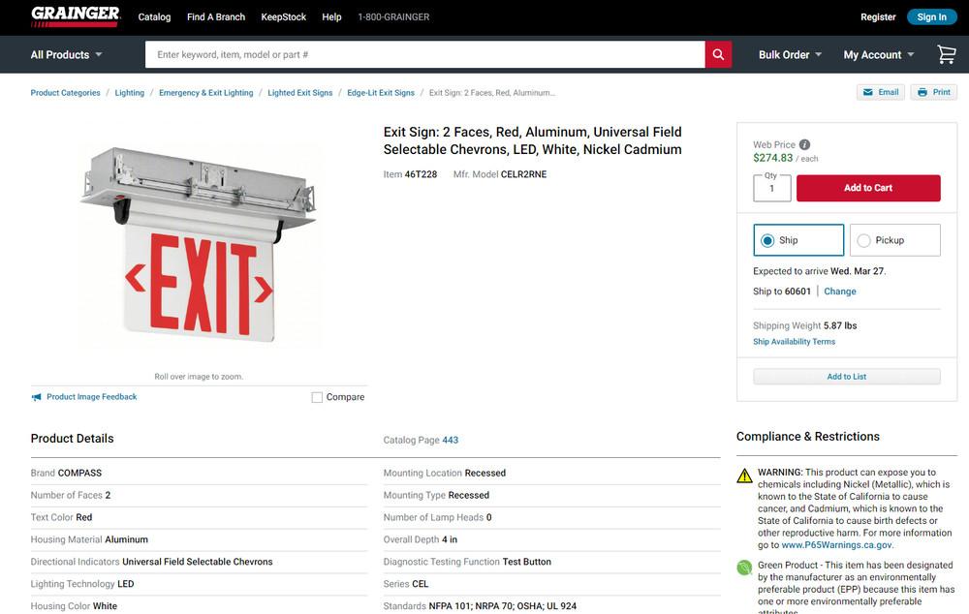Go to Find A Branch
The height and width of the screenshot is (614, 969).
click(216, 16)
